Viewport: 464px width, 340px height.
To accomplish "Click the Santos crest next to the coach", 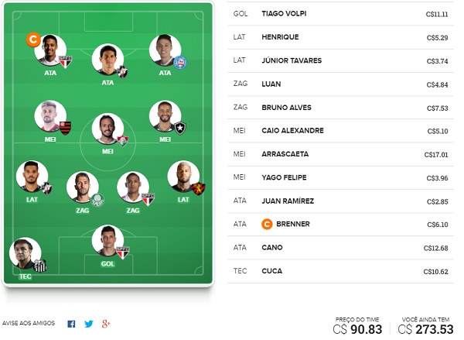I will point(40,266).
